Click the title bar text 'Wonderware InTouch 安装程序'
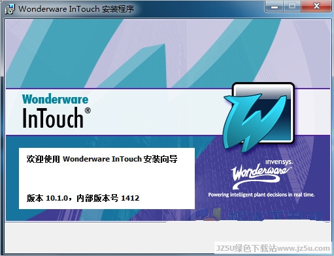The image size is (334, 256). tap(76, 9)
